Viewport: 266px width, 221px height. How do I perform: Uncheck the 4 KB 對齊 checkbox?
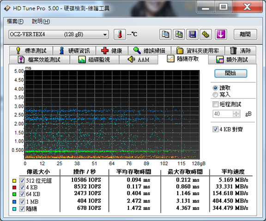216,129
